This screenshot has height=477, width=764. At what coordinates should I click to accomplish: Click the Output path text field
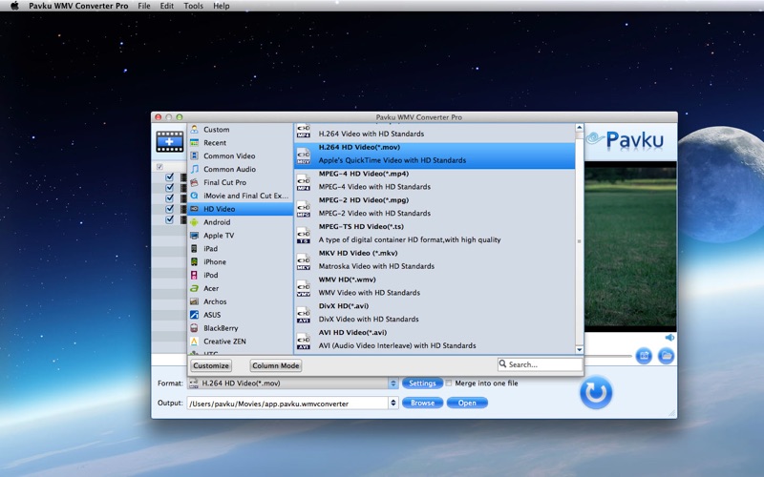287,403
